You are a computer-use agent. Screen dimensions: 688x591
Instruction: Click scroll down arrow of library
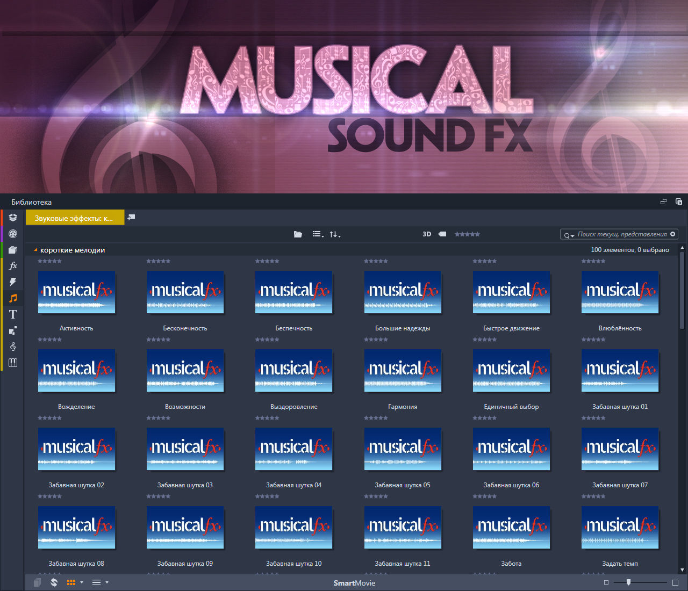pyautogui.click(x=682, y=570)
